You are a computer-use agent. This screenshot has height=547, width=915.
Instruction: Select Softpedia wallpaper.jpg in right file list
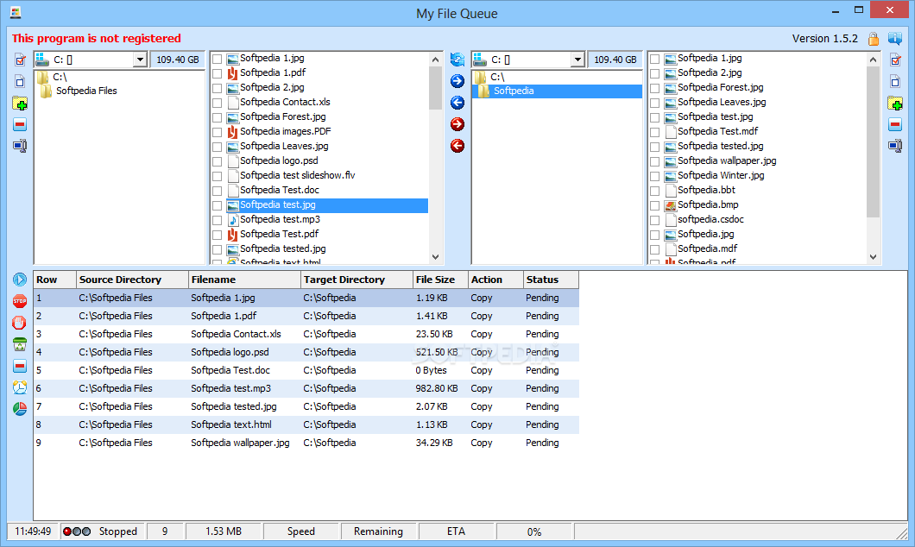[727, 161]
